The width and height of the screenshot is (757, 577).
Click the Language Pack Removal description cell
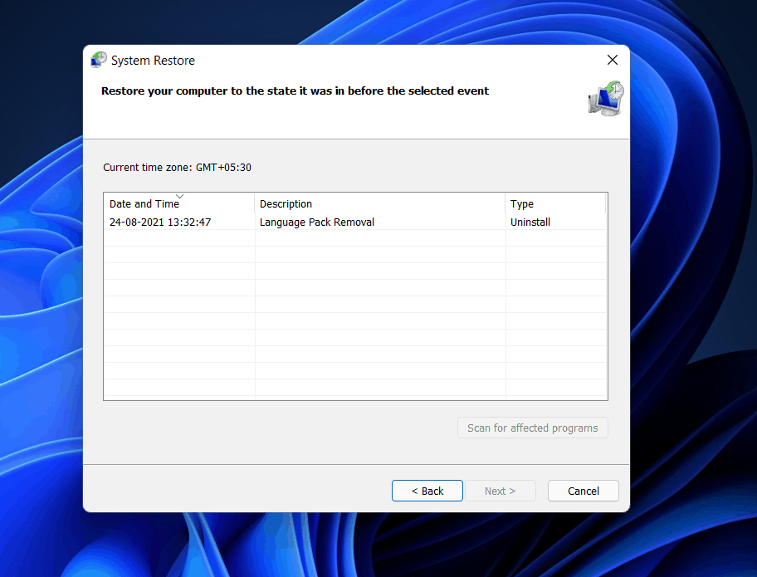(x=316, y=222)
